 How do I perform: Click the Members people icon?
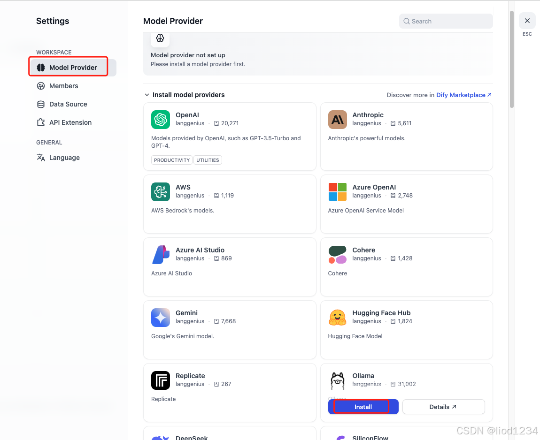(x=41, y=86)
